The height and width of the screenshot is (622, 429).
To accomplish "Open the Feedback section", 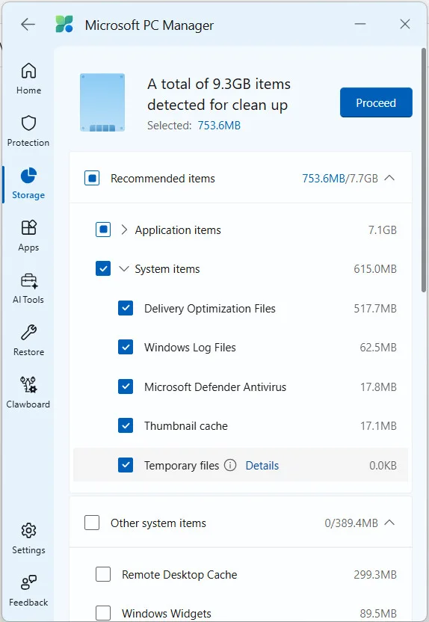I will tap(28, 591).
